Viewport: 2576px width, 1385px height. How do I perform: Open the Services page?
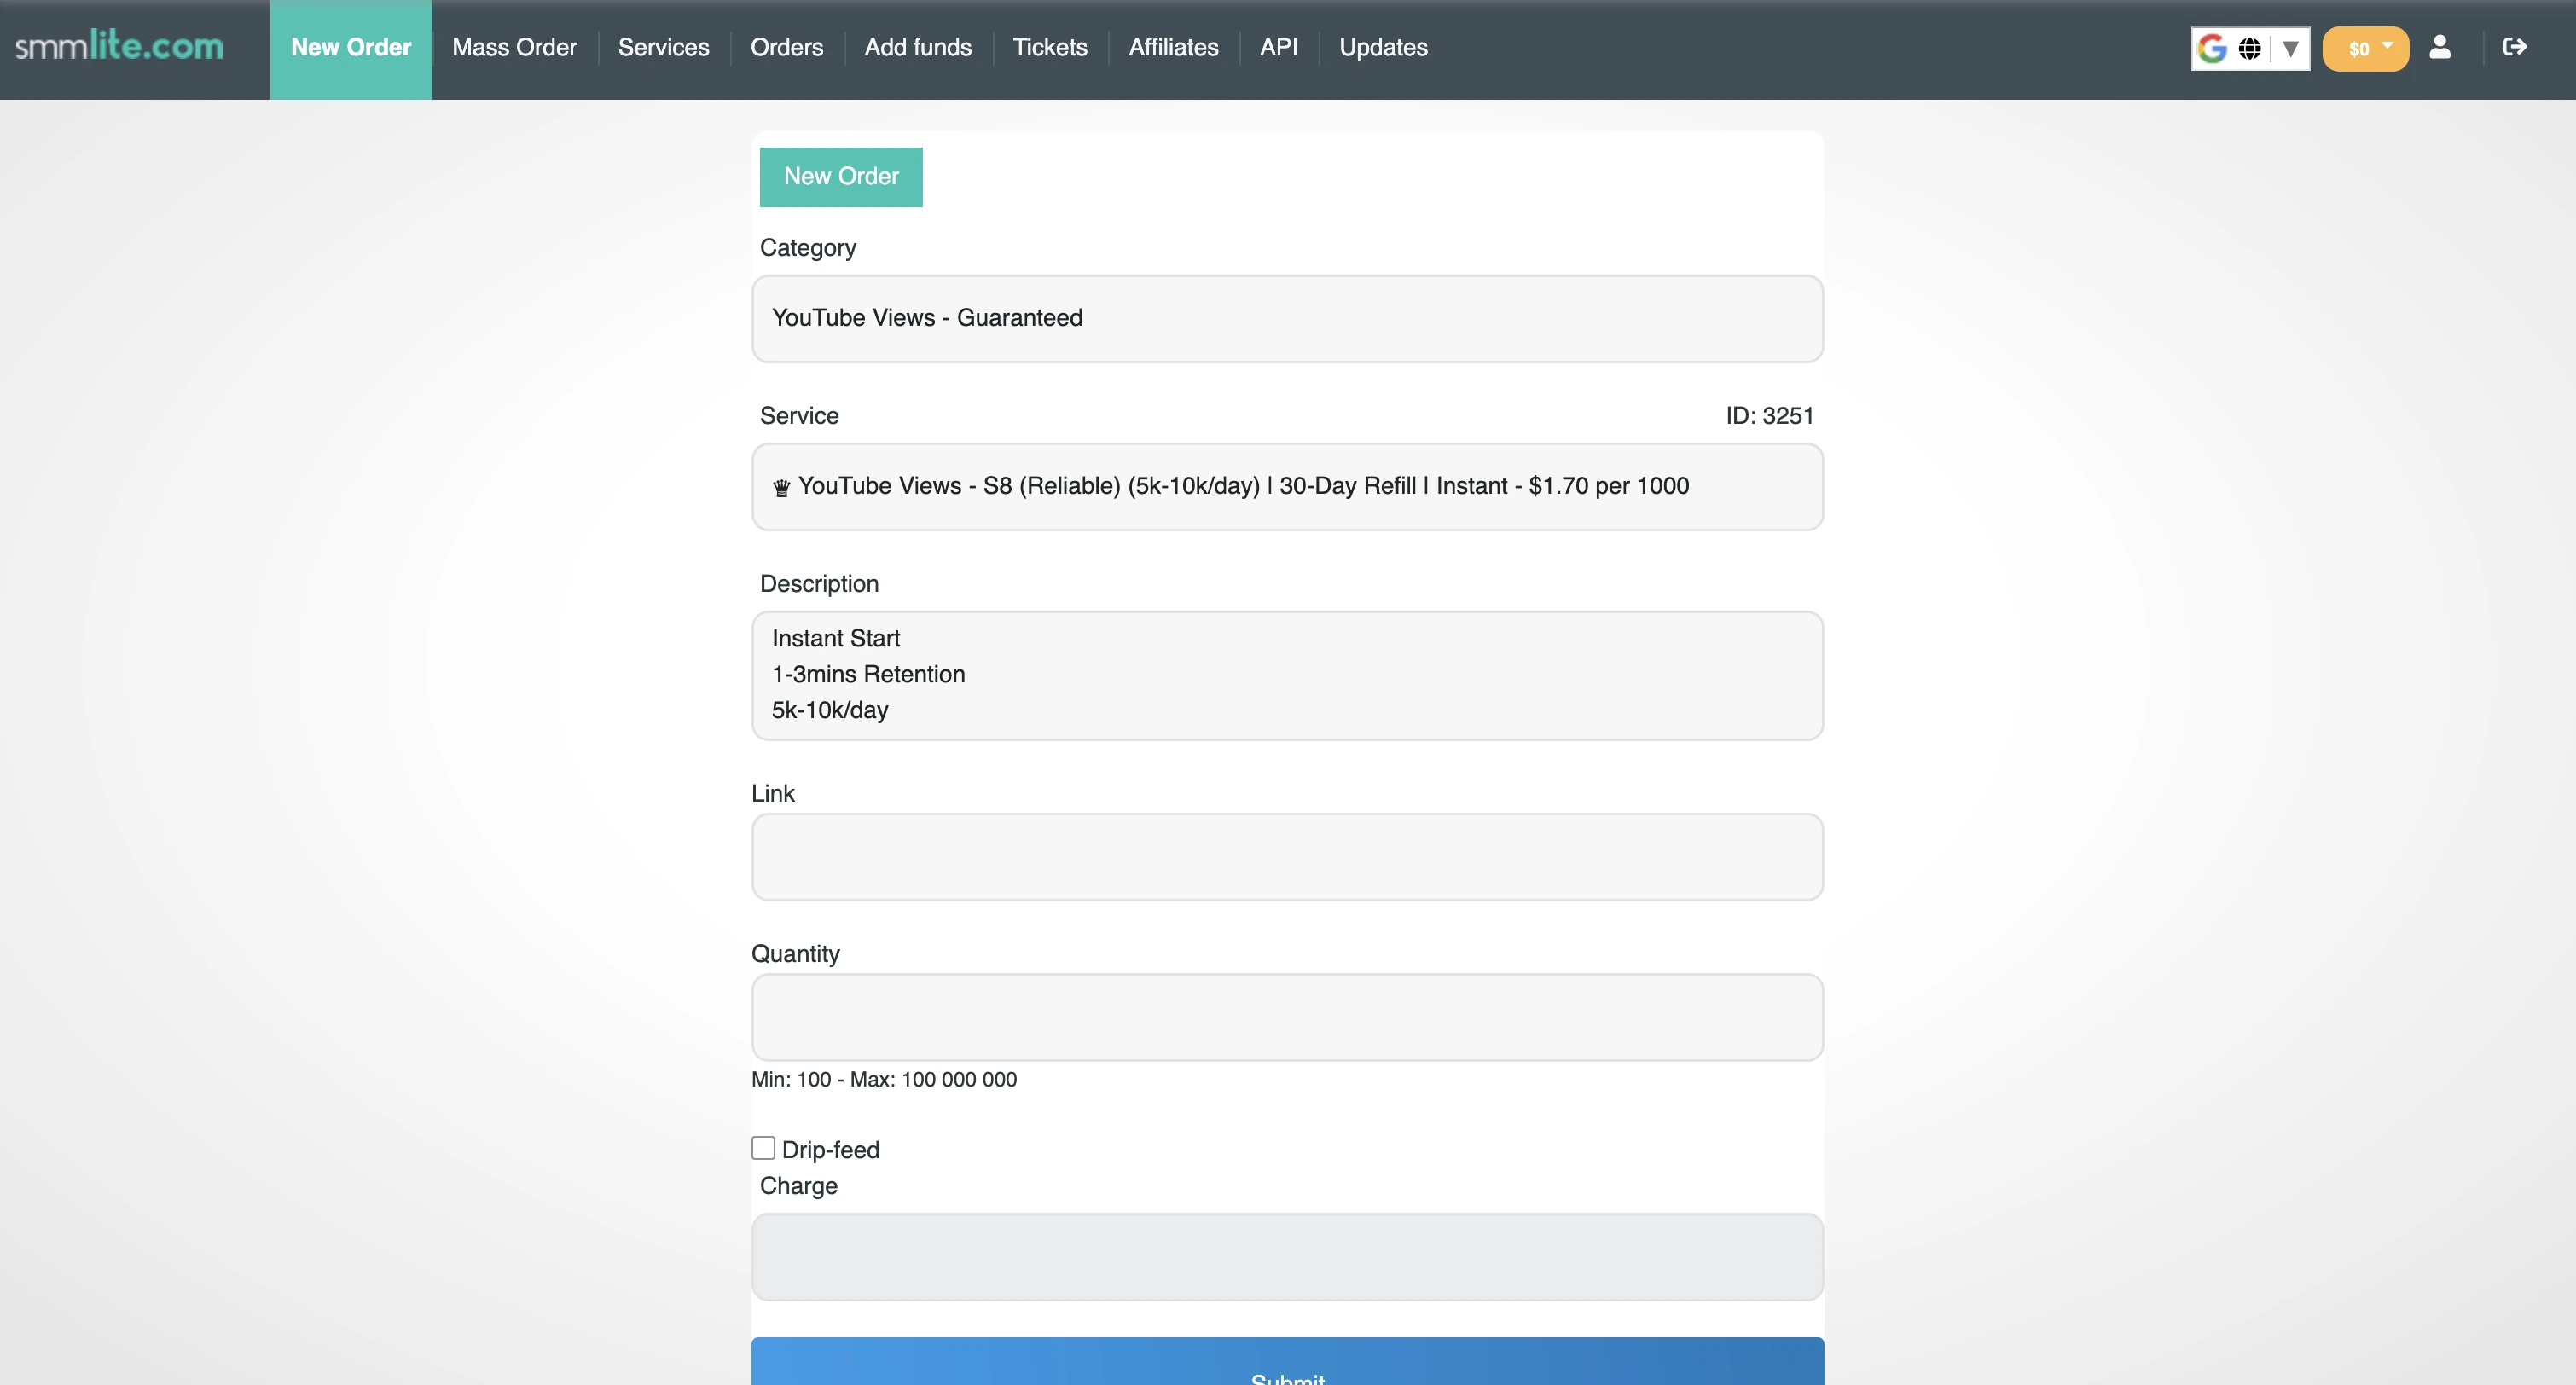[663, 47]
